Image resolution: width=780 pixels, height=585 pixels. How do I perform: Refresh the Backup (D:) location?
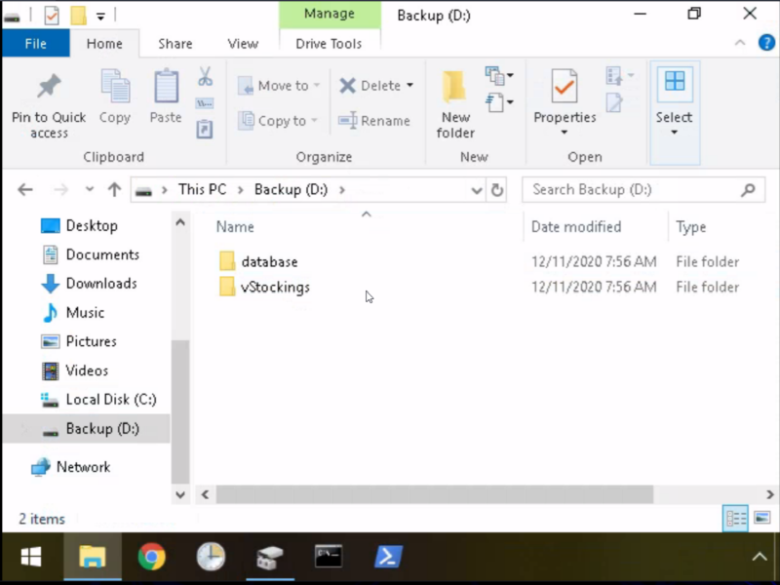coord(497,190)
